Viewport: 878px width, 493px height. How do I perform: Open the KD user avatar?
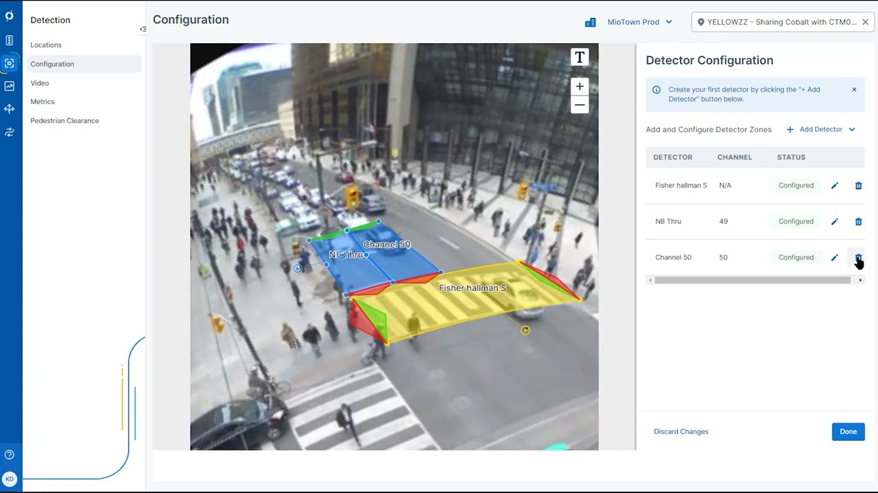(x=9, y=479)
